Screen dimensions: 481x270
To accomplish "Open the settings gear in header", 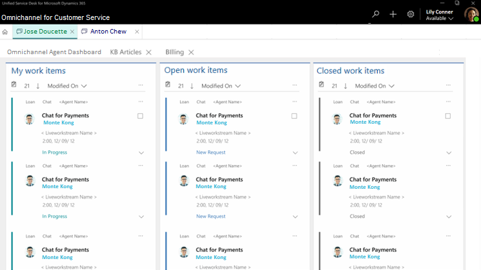I will click(411, 14).
